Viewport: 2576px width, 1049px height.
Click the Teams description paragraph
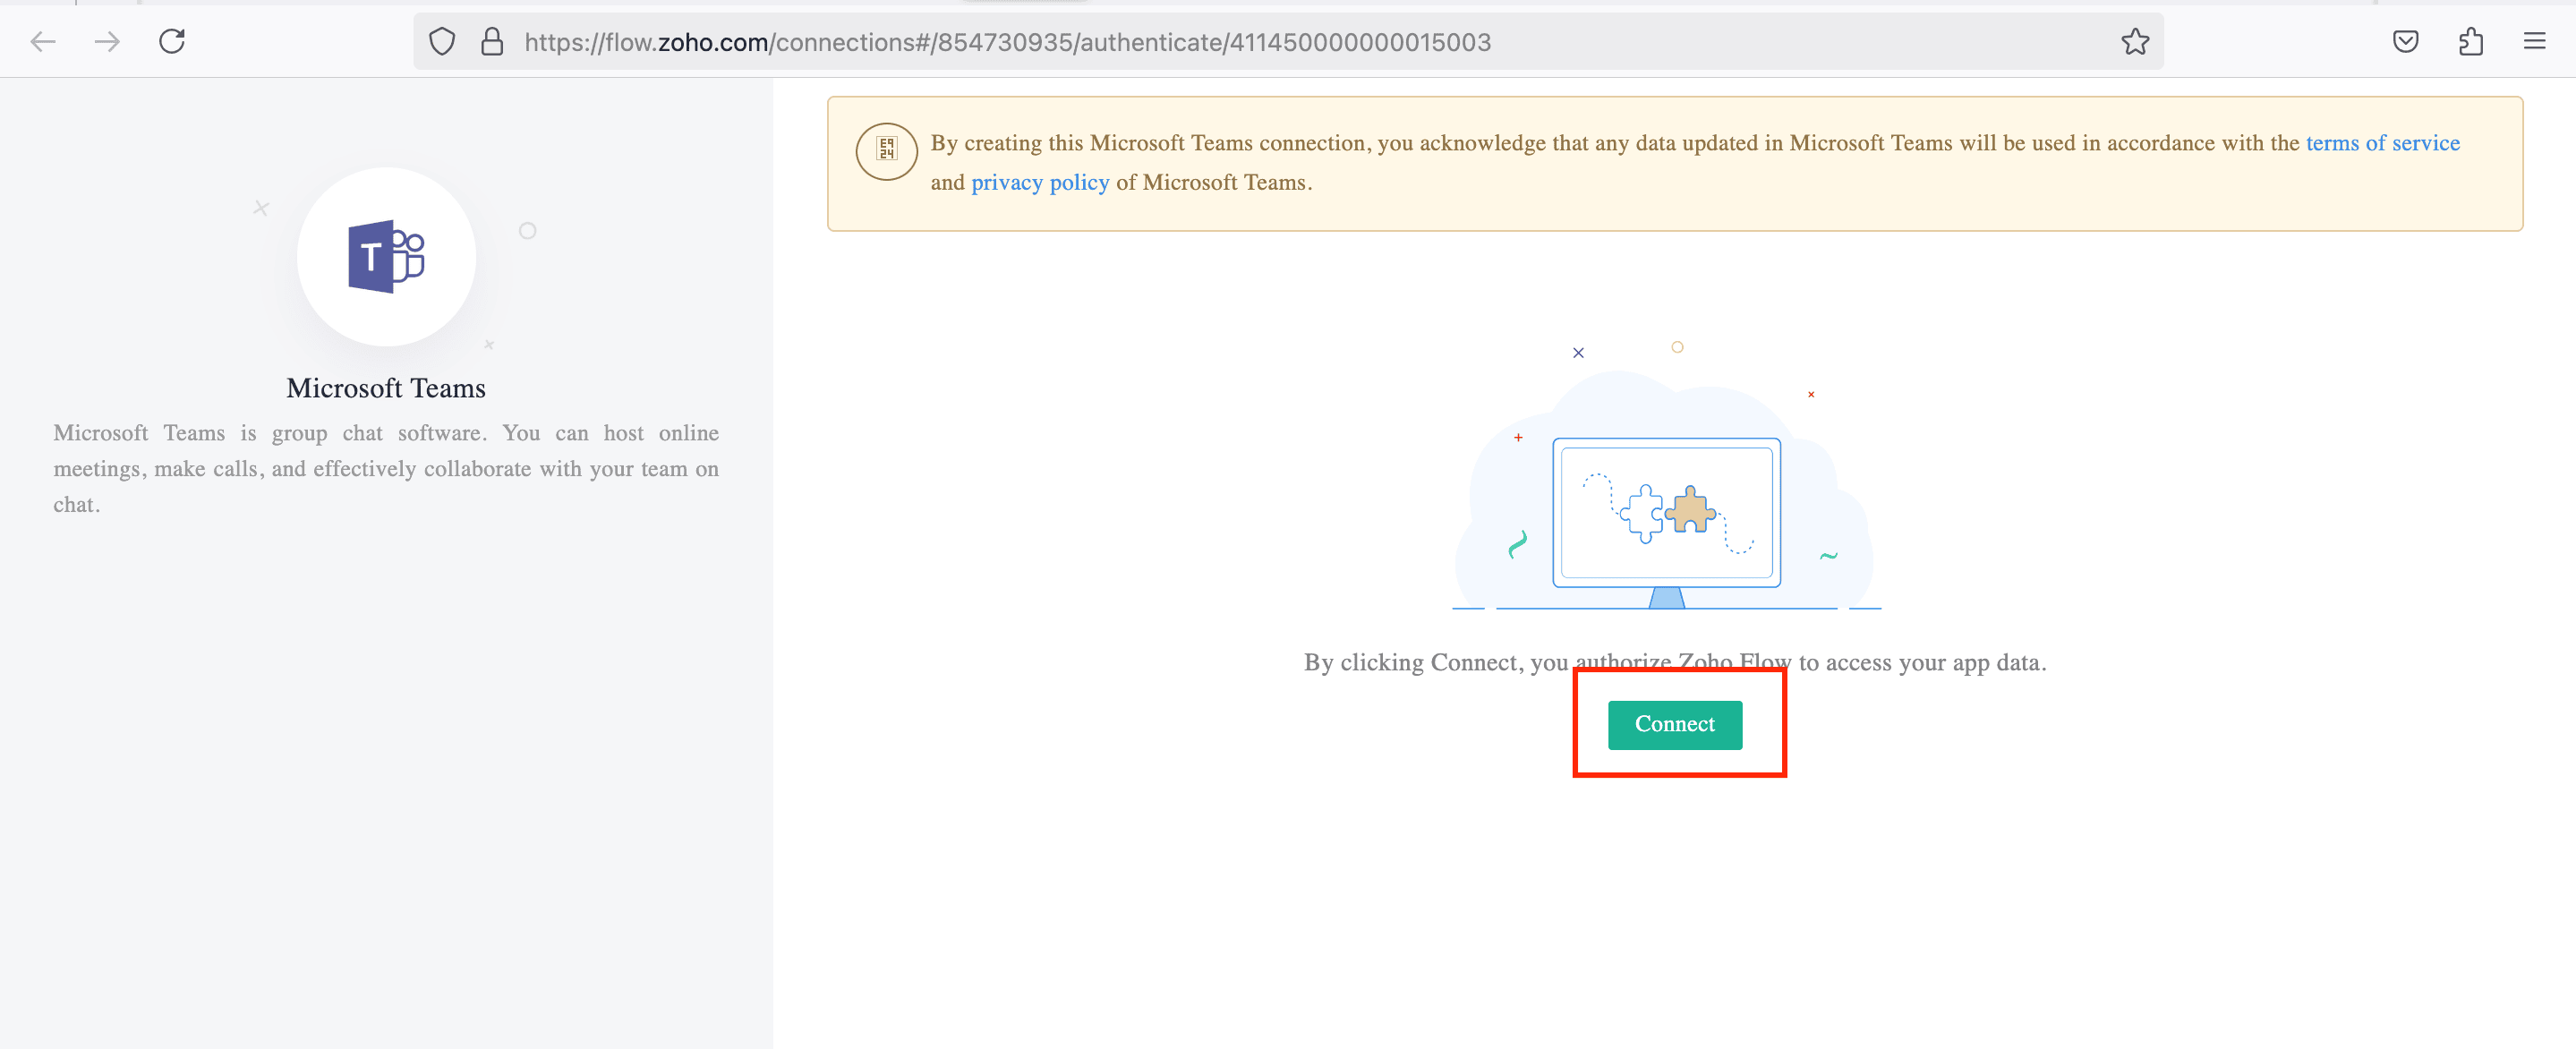pyautogui.click(x=386, y=468)
